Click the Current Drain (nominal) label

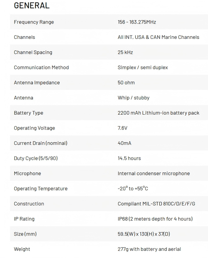pos(40,143)
